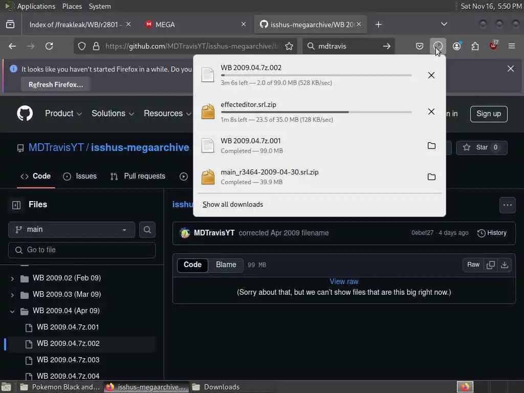Image resolution: width=524 pixels, height=393 pixels.
Task: Close the MEGA tab
Action: coord(243,25)
